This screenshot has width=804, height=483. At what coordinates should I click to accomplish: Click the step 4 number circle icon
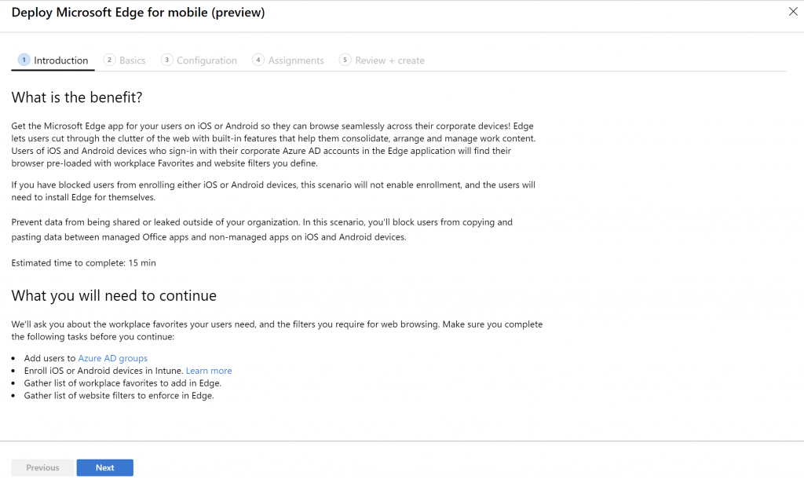tap(258, 60)
